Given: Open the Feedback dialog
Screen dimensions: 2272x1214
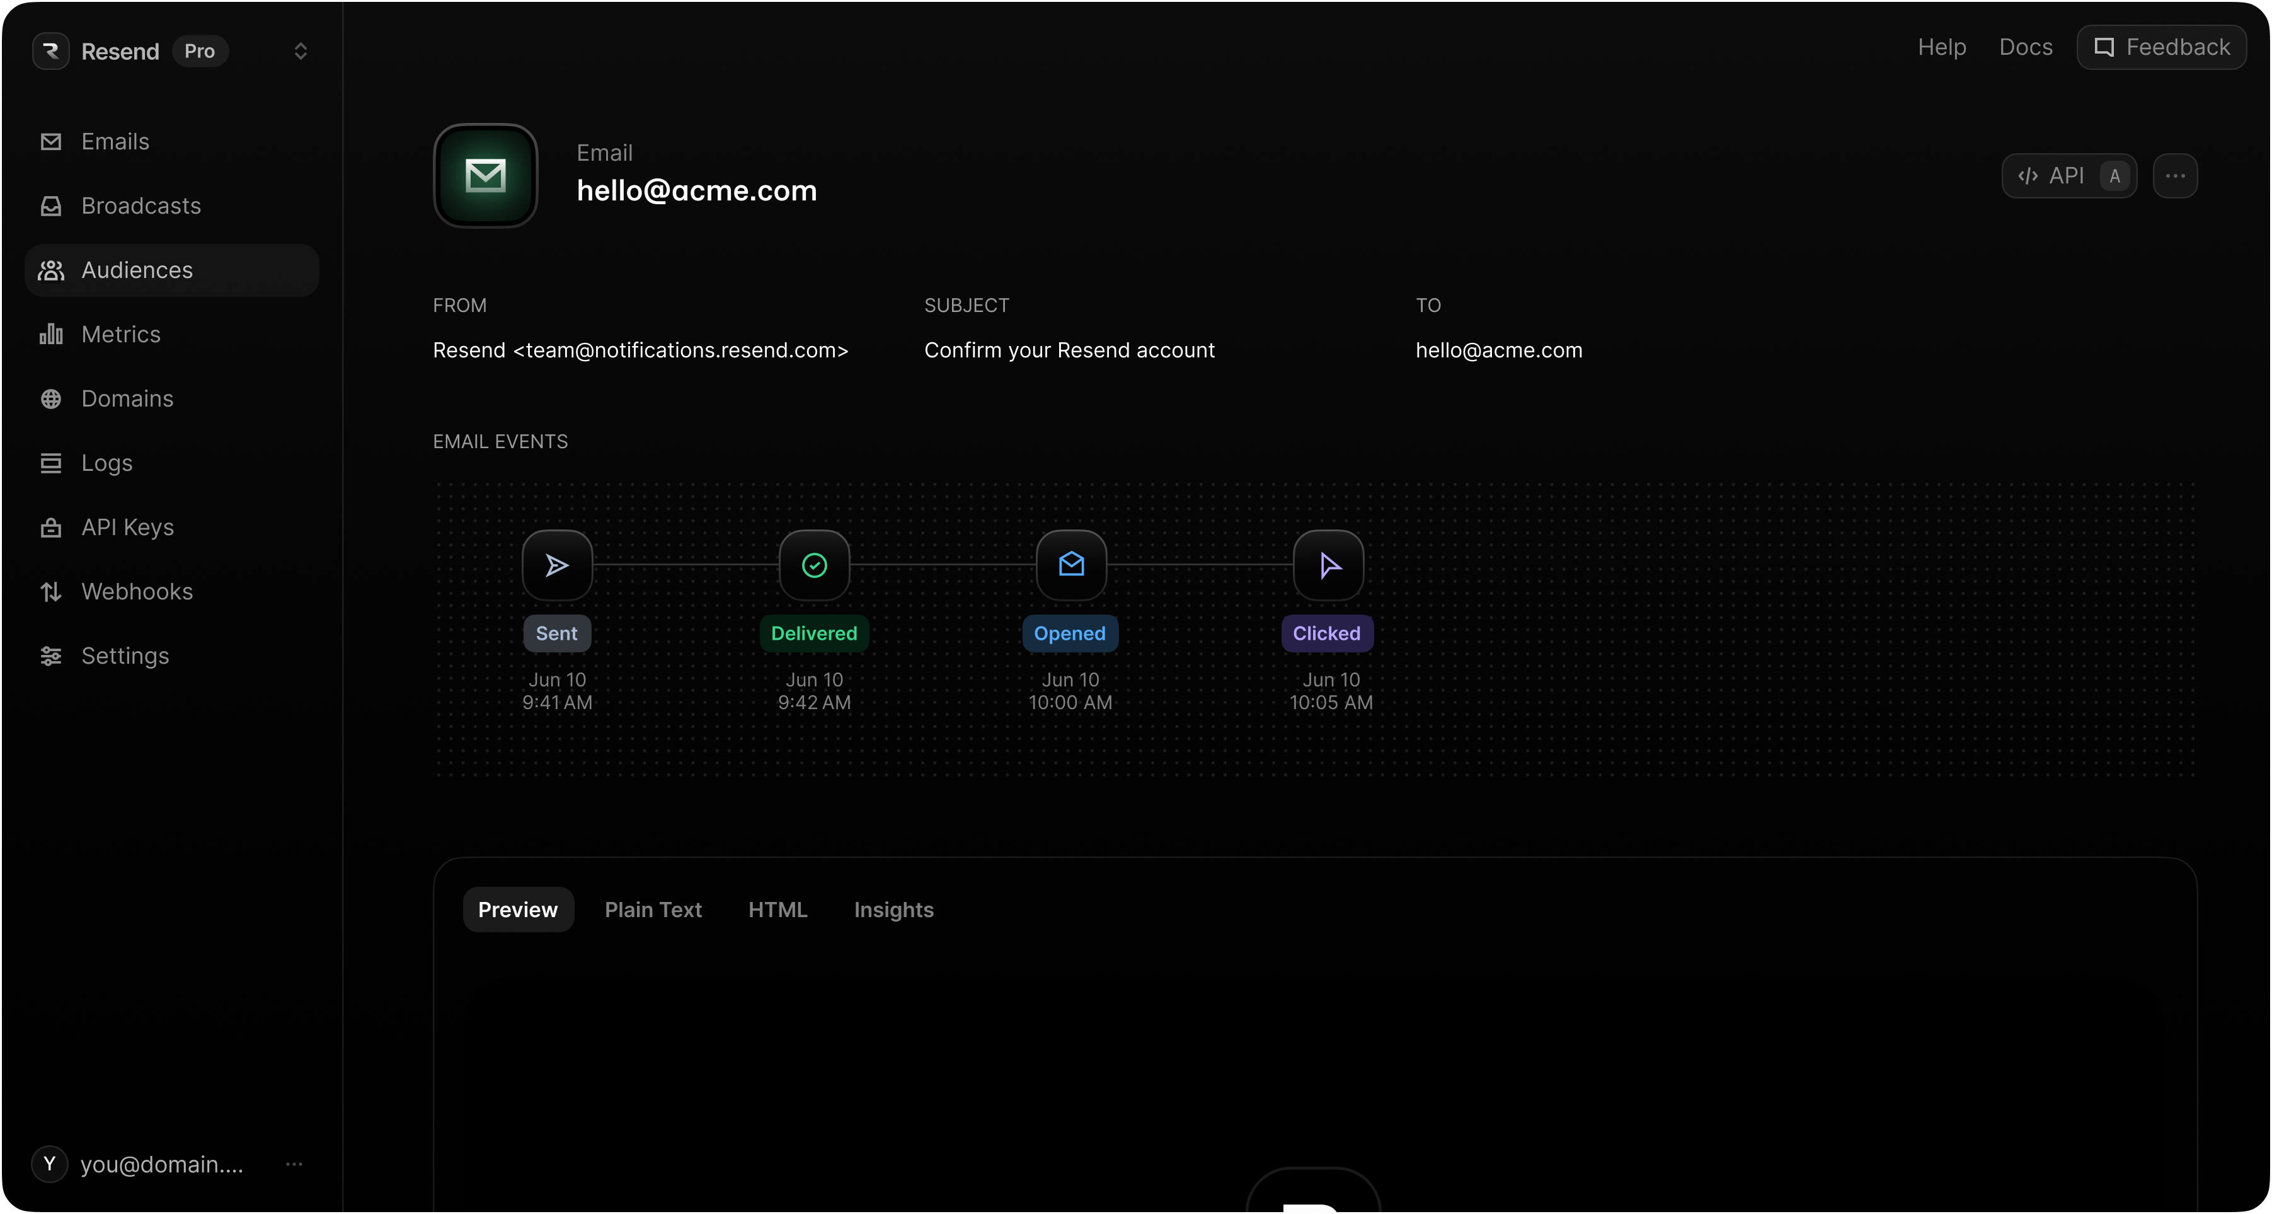Looking at the screenshot, I should (2161, 47).
